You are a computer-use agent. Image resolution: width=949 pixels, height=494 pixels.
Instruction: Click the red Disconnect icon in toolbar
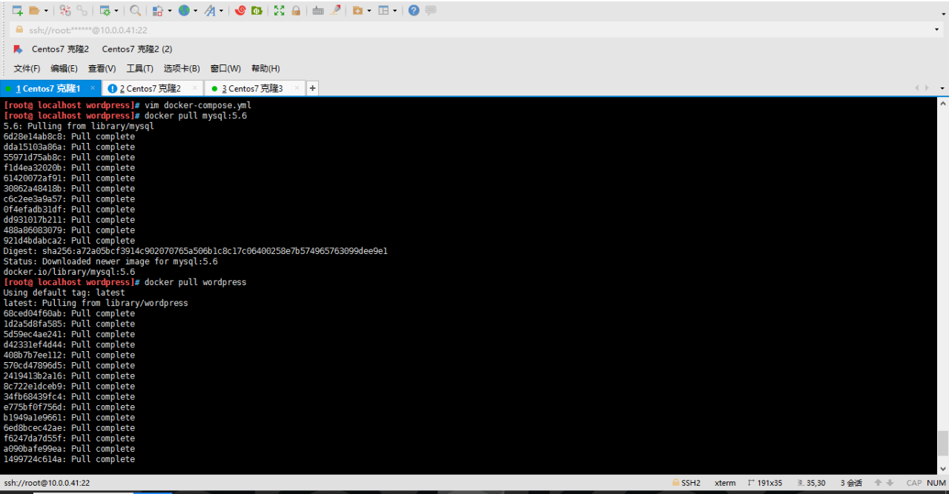pyautogui.click(x=65, y=10)
